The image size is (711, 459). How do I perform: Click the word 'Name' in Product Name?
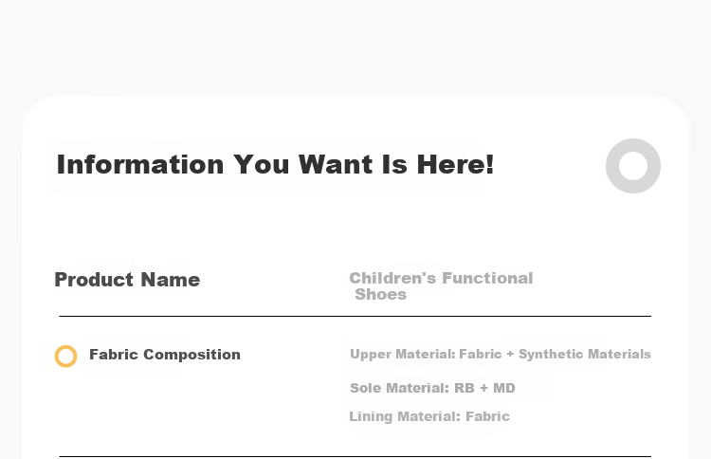pos(171,280)
